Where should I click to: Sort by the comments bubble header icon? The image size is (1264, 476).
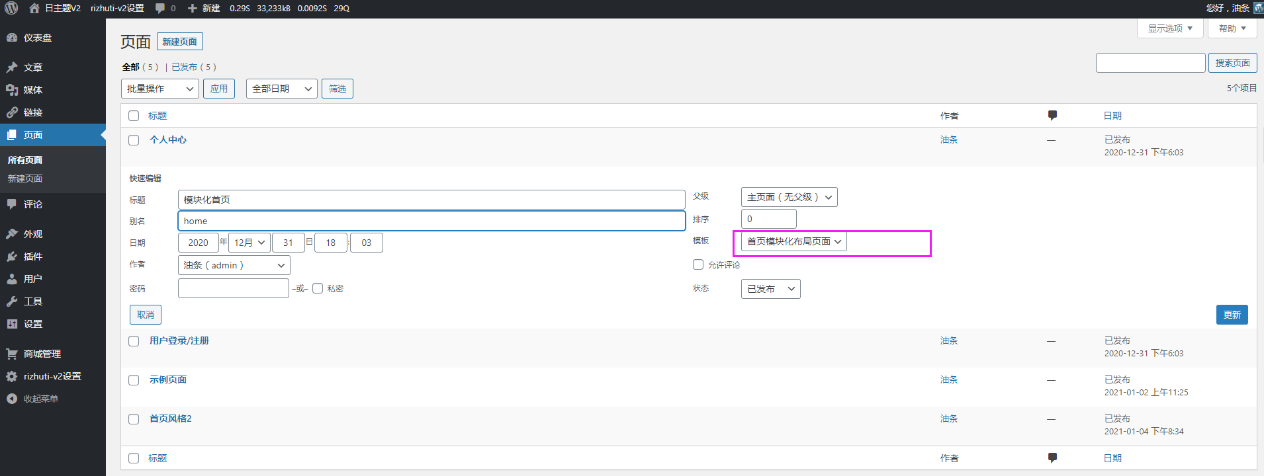pyautogui.click(x=1052, y=116)
